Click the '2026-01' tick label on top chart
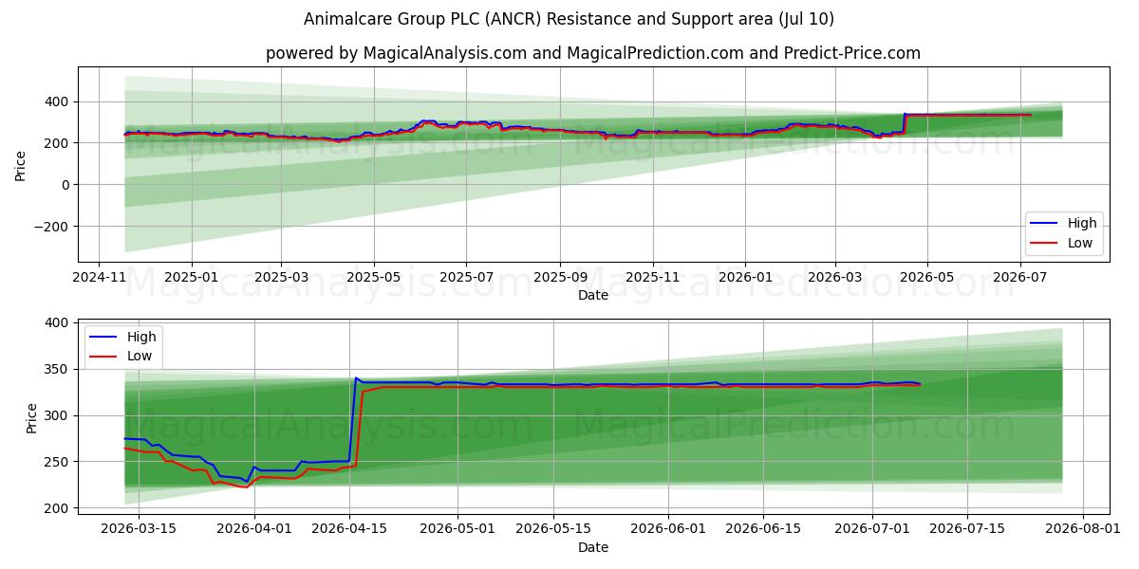 coord(744,279)
